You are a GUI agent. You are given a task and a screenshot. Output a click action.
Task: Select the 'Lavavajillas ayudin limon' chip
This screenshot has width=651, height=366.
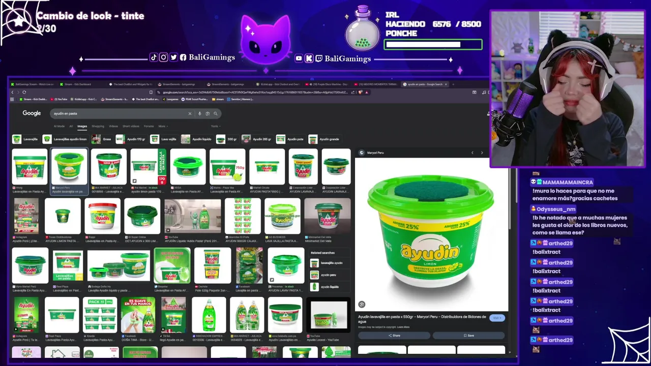(65, 139)
